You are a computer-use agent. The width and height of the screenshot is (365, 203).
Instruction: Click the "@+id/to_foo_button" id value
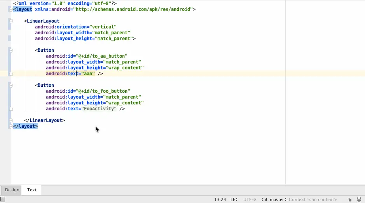tap(103, 91)
